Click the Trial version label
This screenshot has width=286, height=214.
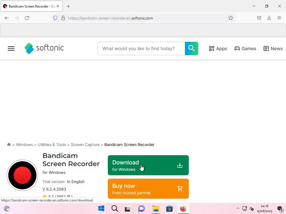[54, 182]
